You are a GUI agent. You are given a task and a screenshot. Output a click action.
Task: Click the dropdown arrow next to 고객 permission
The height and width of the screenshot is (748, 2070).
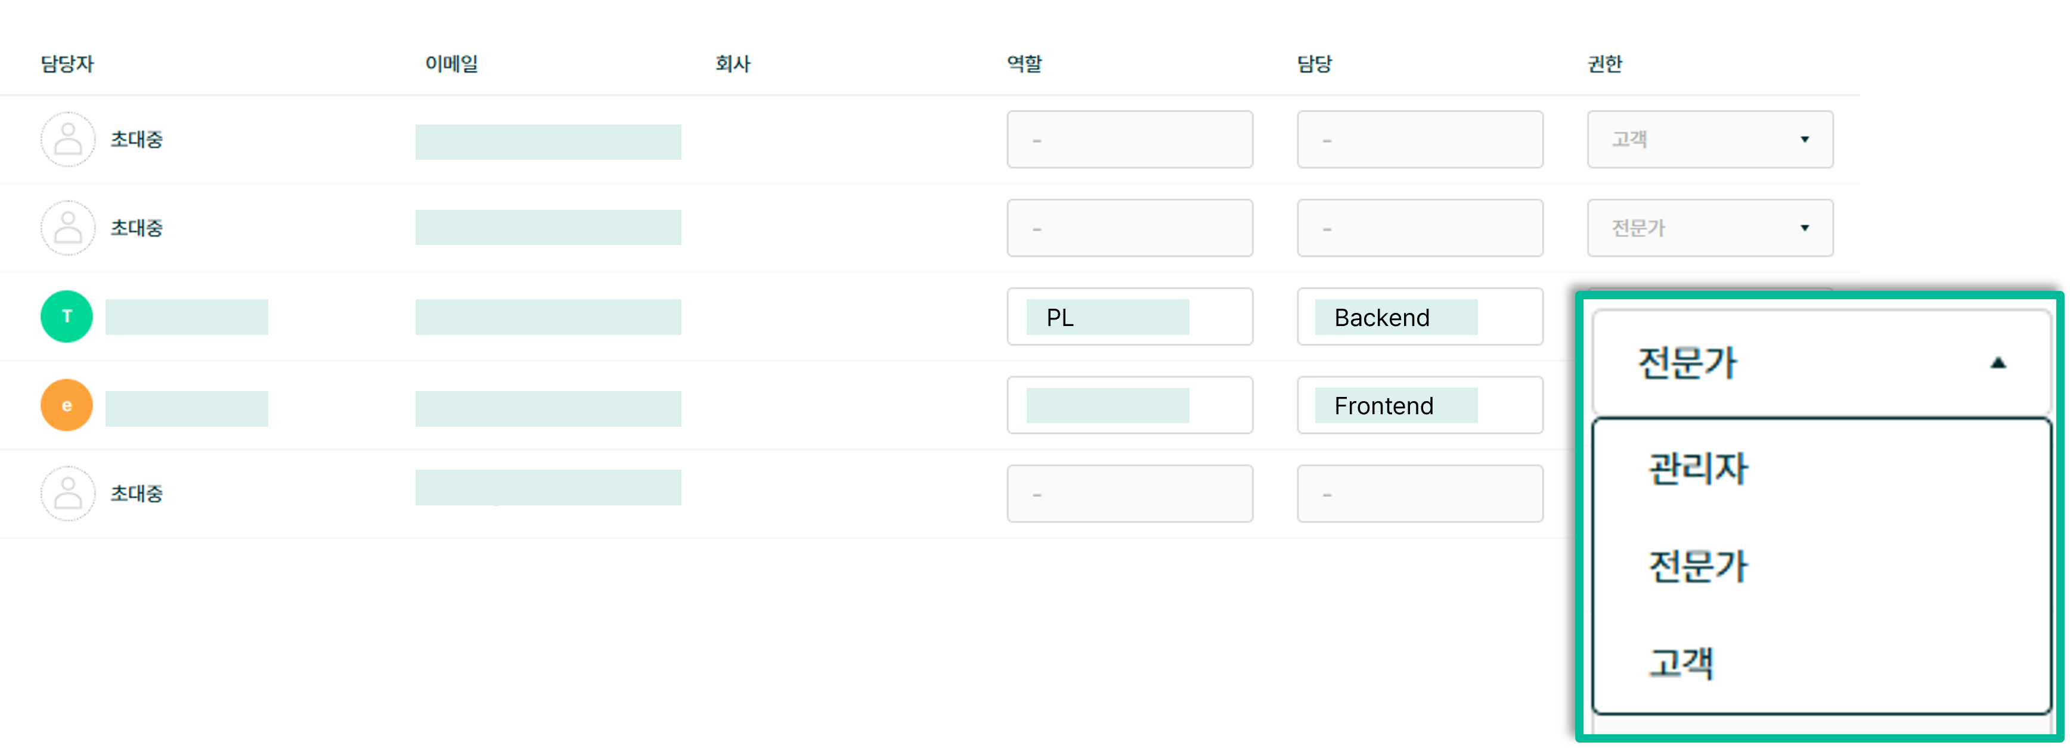tap(1806, 139)
